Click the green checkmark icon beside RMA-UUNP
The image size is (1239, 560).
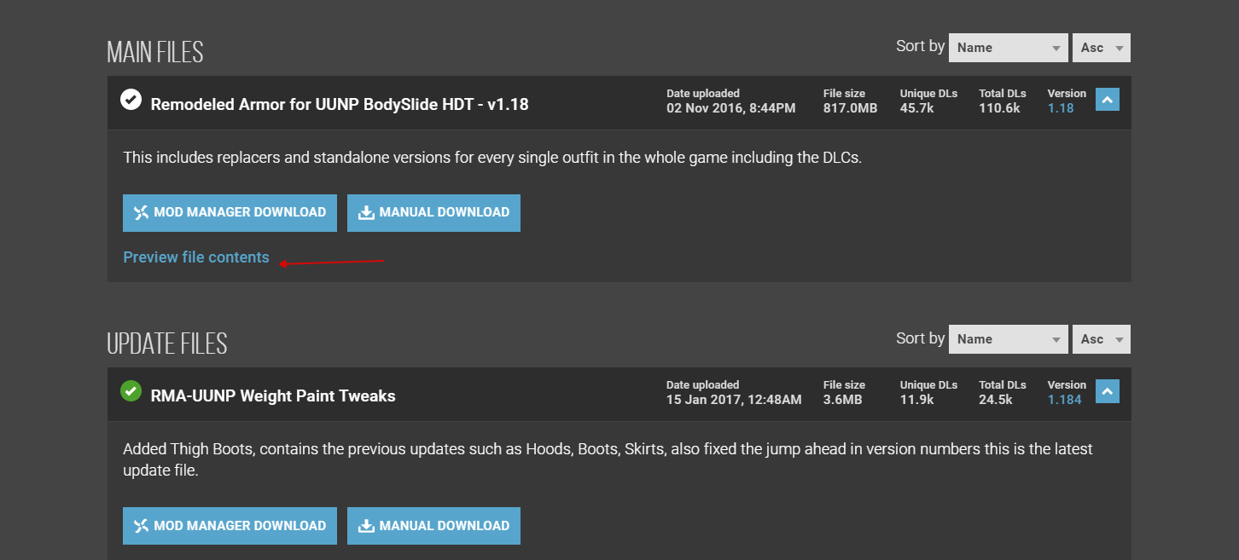pos(131,391)
